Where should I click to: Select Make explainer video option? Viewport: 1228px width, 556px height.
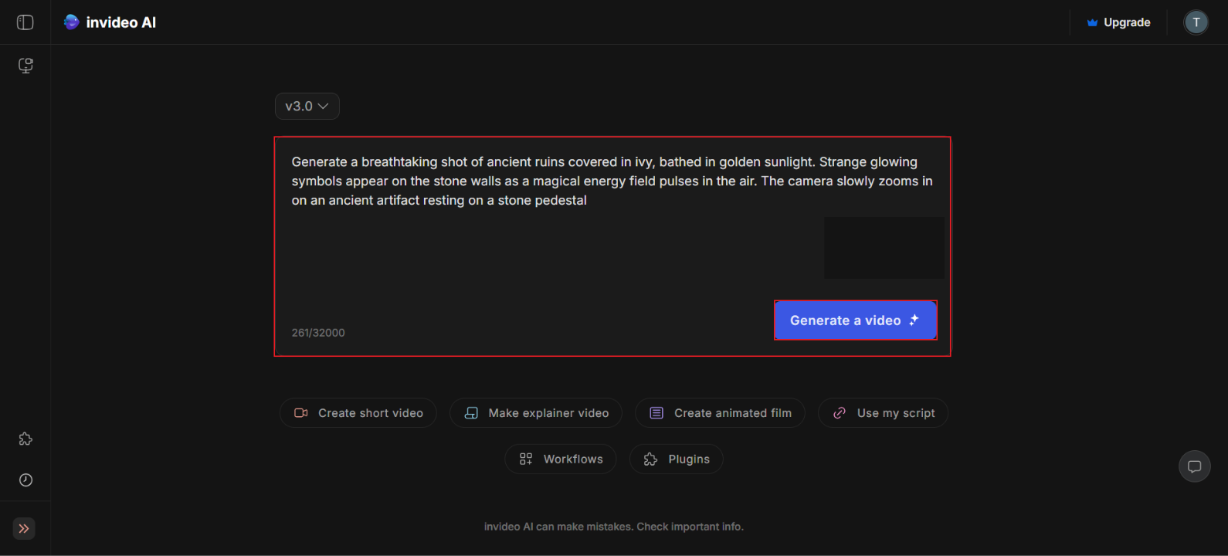tap(536, 413)
